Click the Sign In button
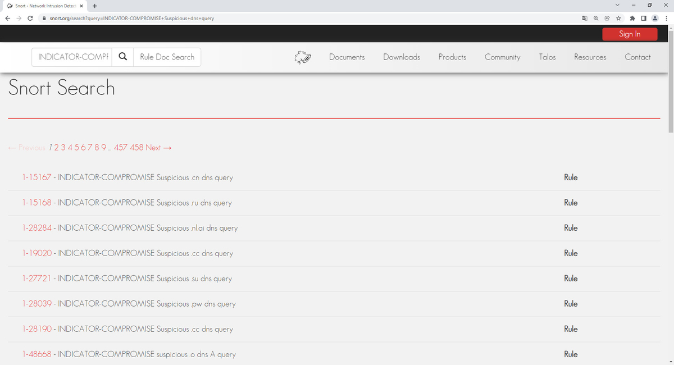Screen dimensions: 674x365 pyautogui.click(x=630, y=34)
